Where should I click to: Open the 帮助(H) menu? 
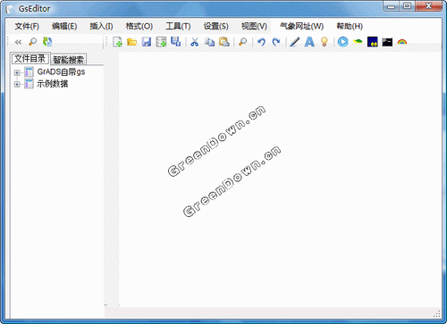tap(350, 27)
